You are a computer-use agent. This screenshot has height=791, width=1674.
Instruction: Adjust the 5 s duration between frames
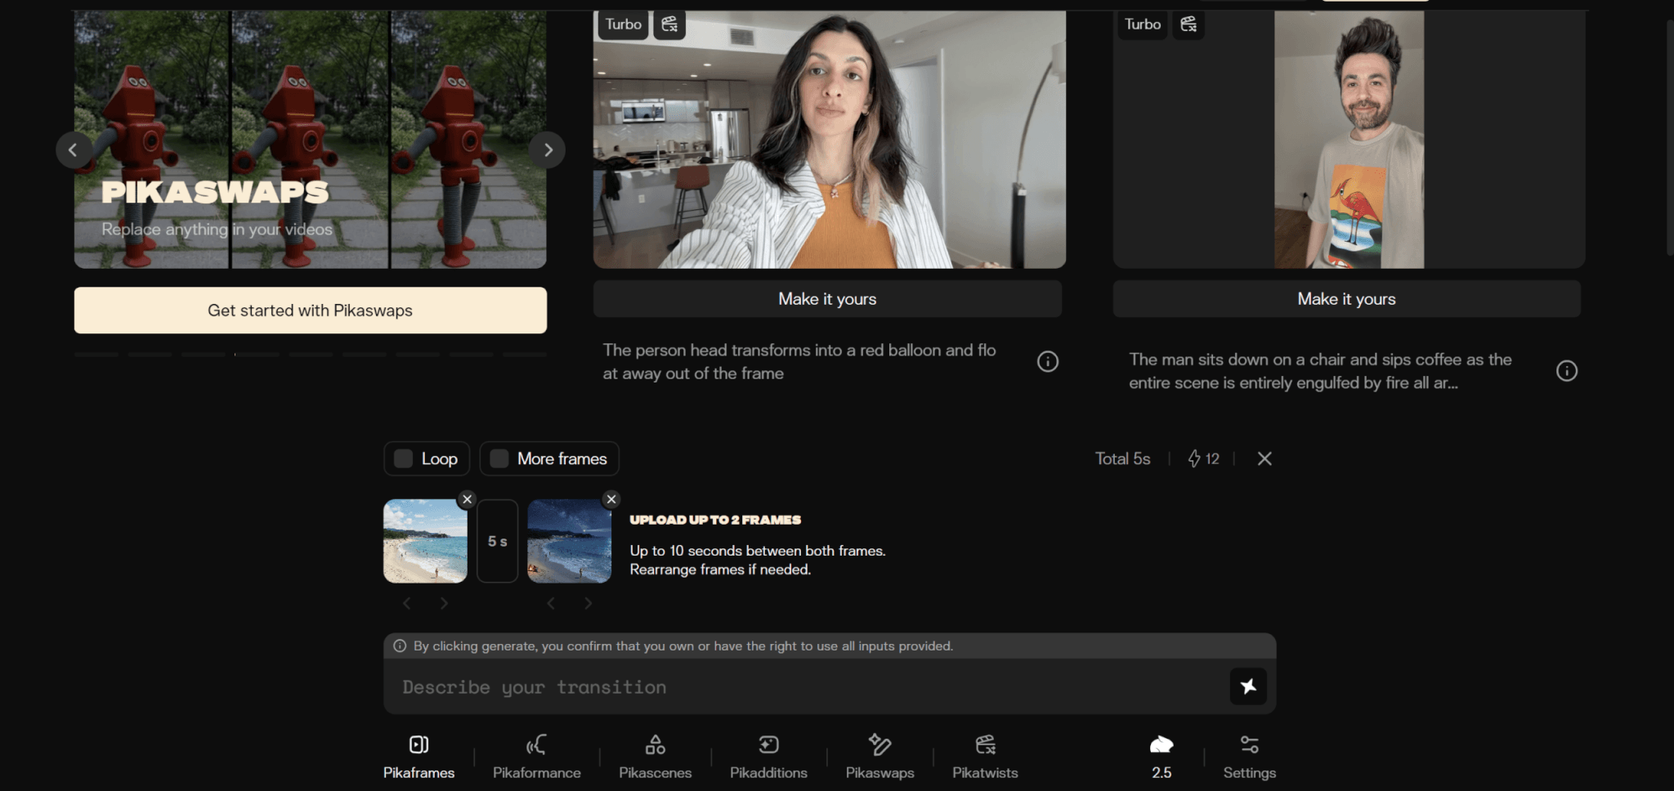click(497, 541)
